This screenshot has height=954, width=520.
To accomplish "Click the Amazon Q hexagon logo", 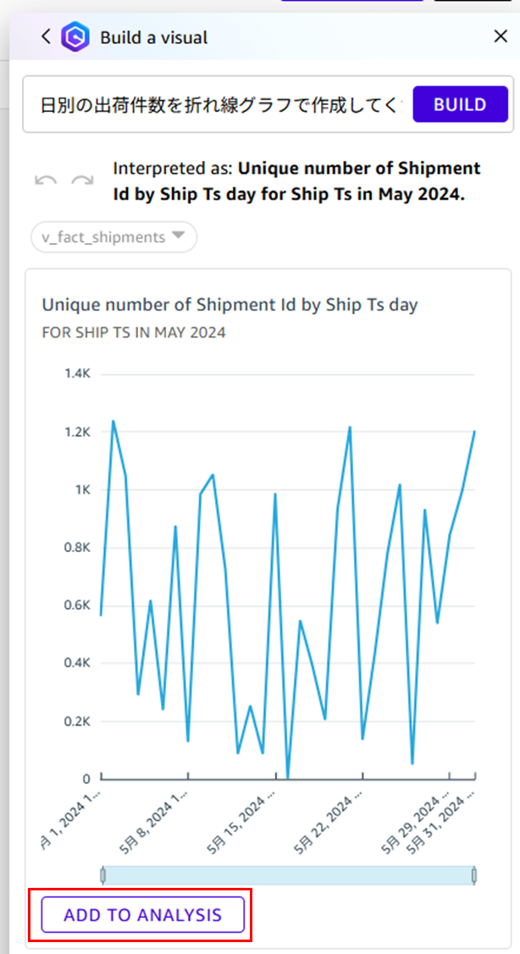I will point(75,37).
